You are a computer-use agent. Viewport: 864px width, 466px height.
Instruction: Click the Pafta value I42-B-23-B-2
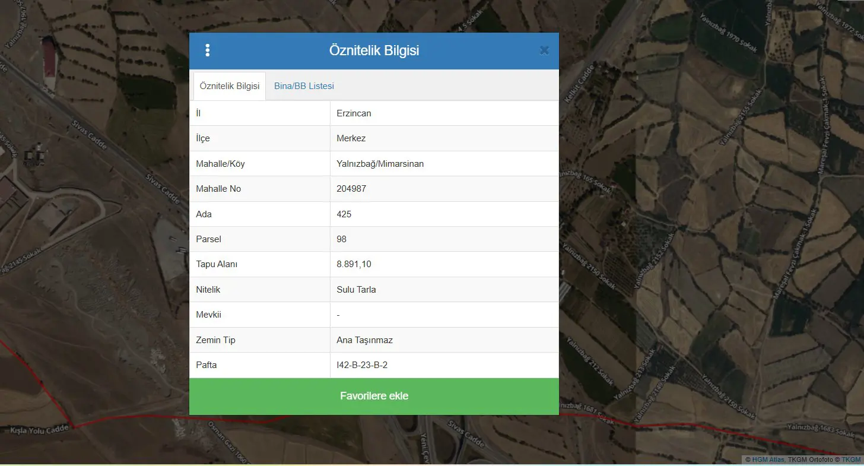pos(362,365)
